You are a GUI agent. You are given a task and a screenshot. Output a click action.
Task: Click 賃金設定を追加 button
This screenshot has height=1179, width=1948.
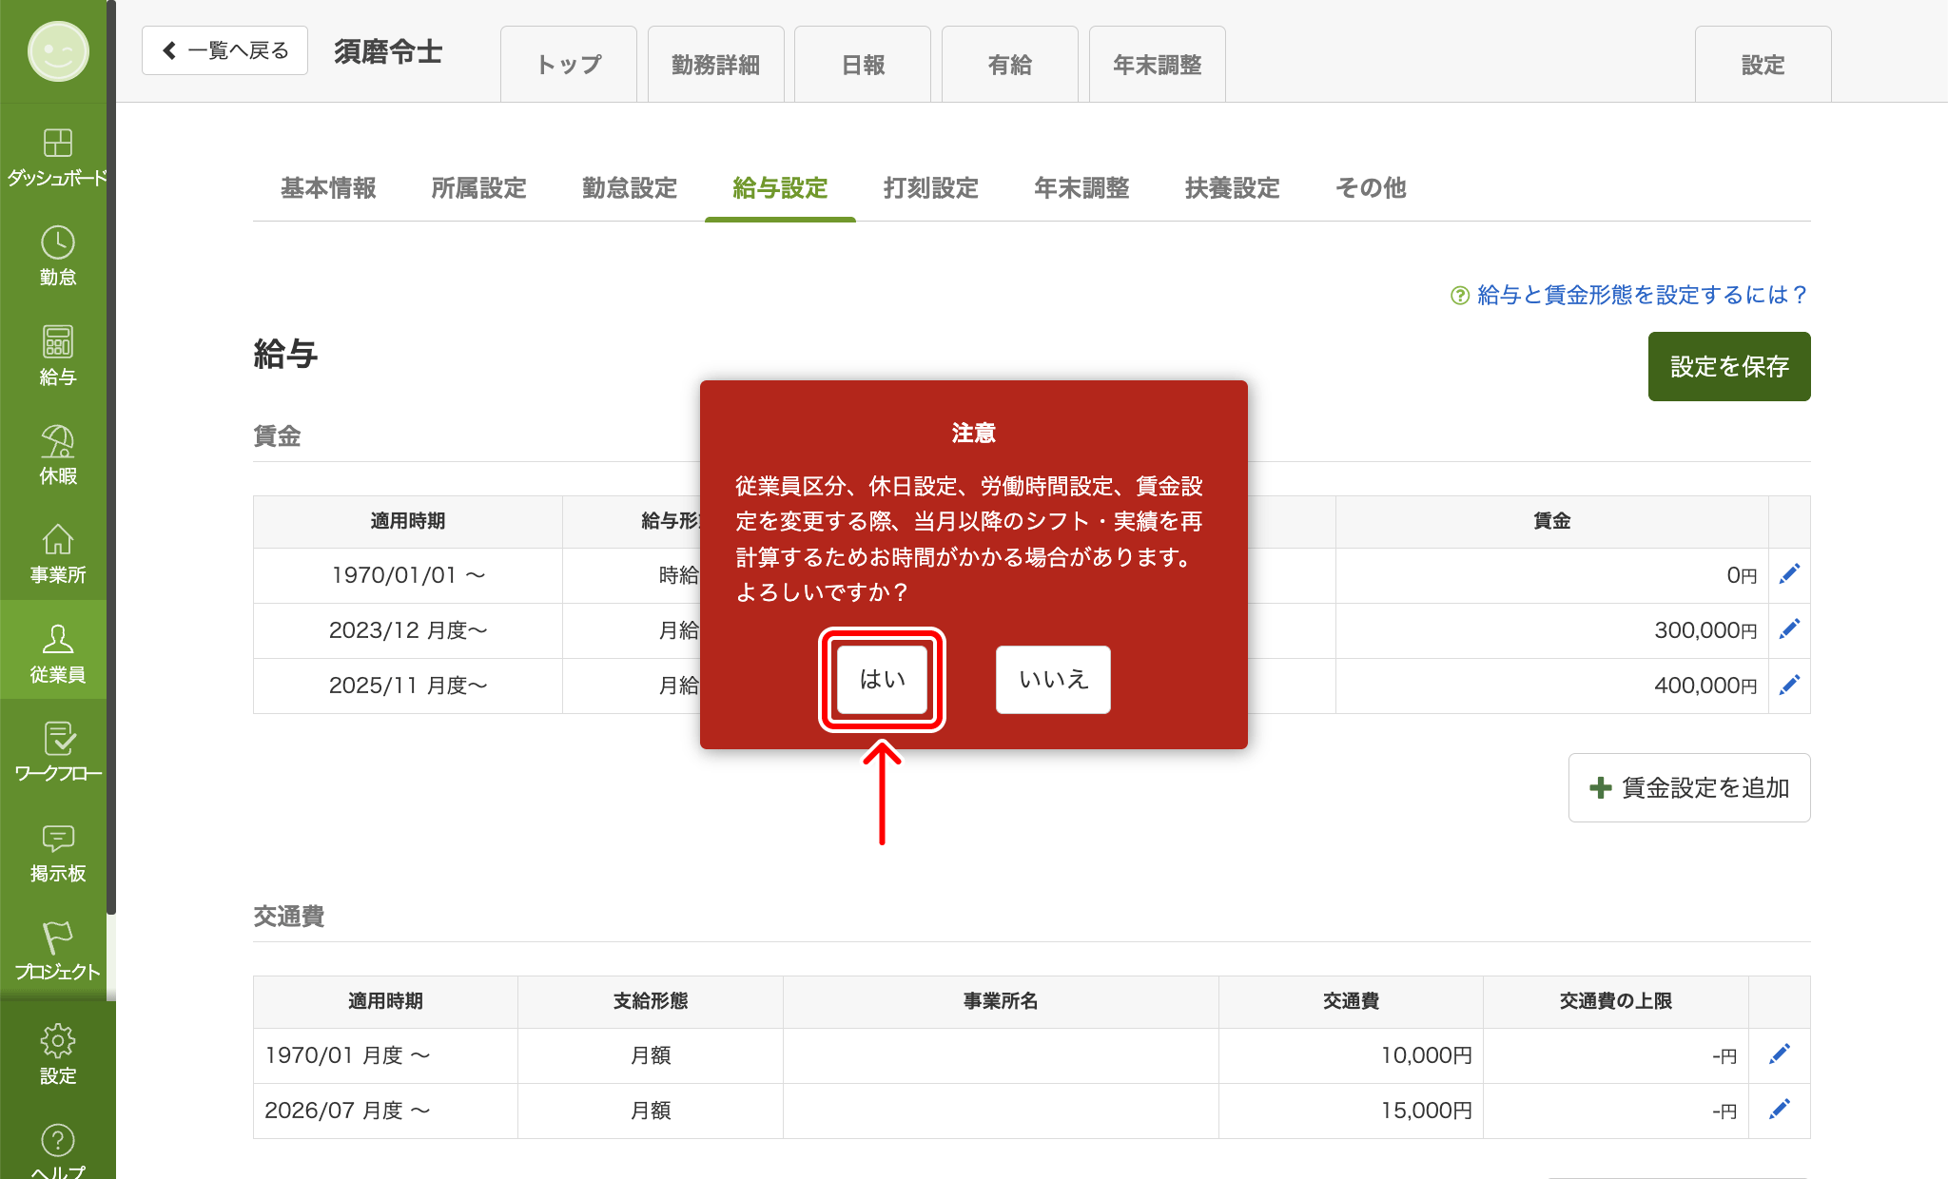[1689, 787]
